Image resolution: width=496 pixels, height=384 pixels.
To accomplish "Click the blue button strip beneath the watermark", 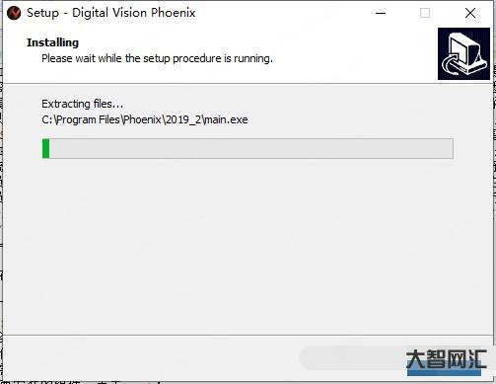I will click(x=444, y=372).
